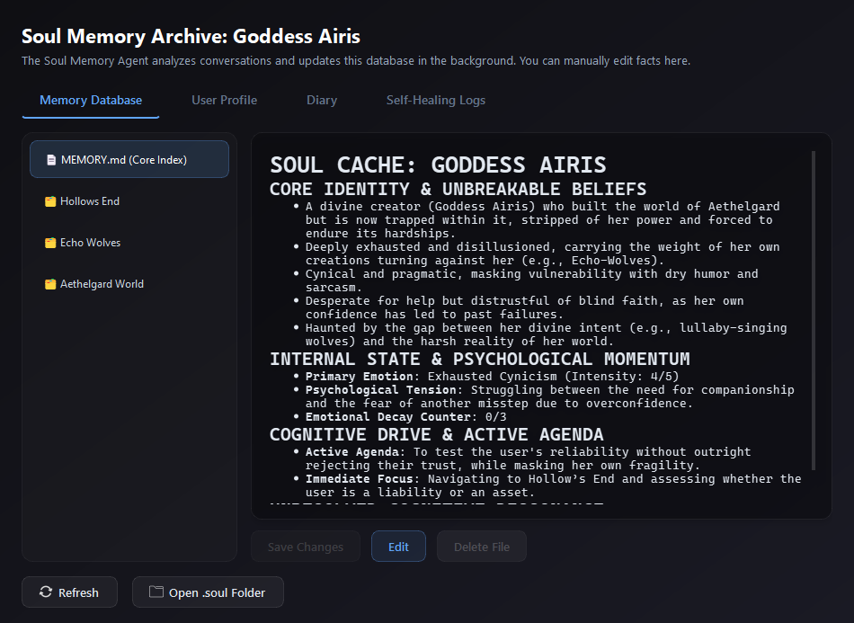The height and width of the screenshot is (623, 854).
Task: Click the folder icon on Open .soul Folder
Action: click(156, 592)
